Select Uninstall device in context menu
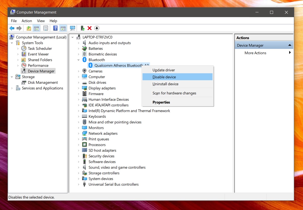Viewport: 303px width, 210px height. tap(178, 84)
